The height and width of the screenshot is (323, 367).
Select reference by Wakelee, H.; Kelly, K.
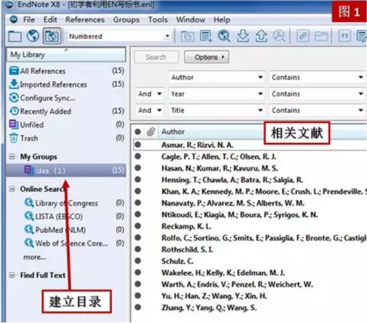250,273
